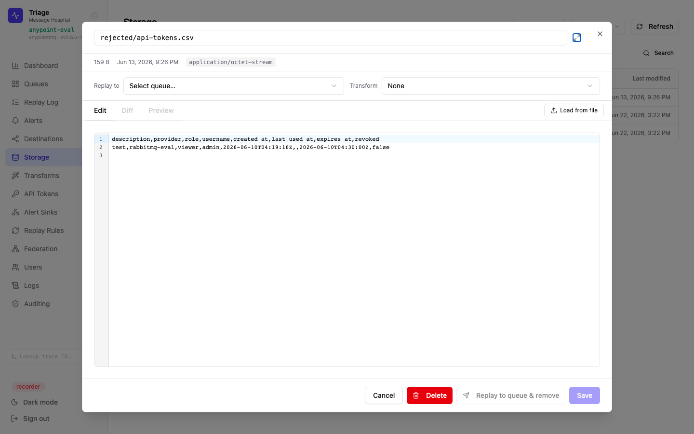Image resolution: width=694 pixels, height=434 pixels.
Task: Click the application/octet-stream content type badge
Action: pos(231,62)
